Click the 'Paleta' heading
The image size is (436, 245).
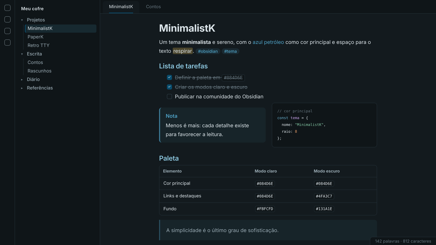(169, 158)
